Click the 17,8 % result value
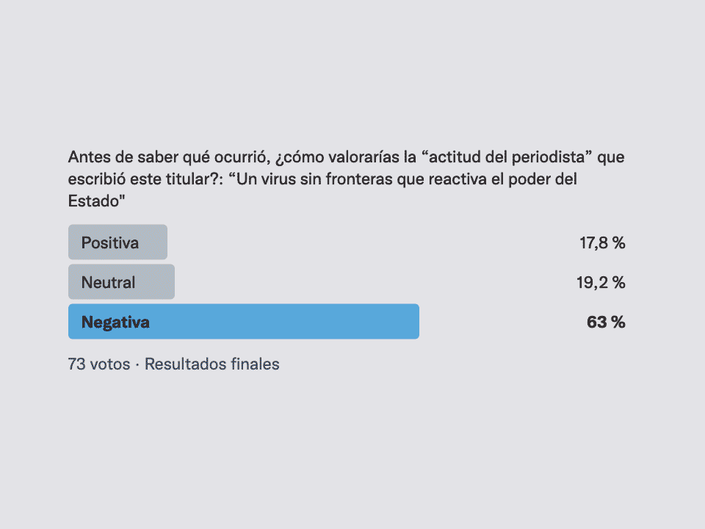 pyautogui.click(x=602, y=243)
